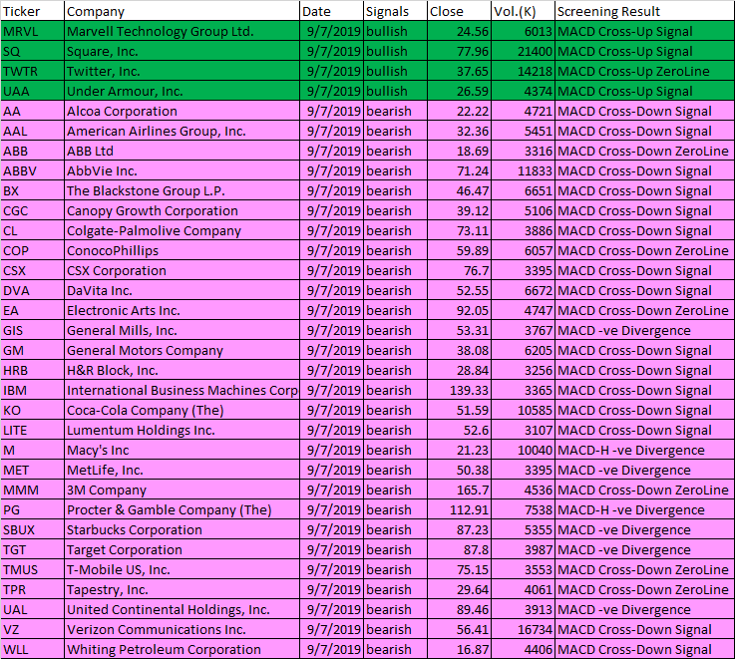This screenshot has width=735, height=659.
Task: Click Electronic Arts Inc. cell
Action: (x=182, y=310)
